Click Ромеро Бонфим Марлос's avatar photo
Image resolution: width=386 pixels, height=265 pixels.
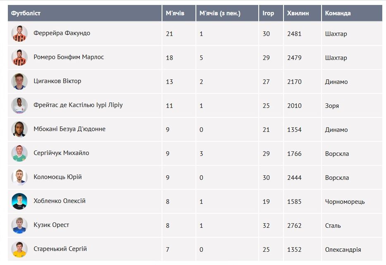(19, 57)
